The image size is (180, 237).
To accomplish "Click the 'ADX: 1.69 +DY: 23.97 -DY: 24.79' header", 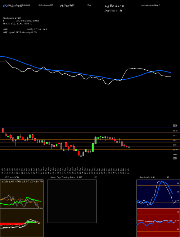I will pos(22,182).
